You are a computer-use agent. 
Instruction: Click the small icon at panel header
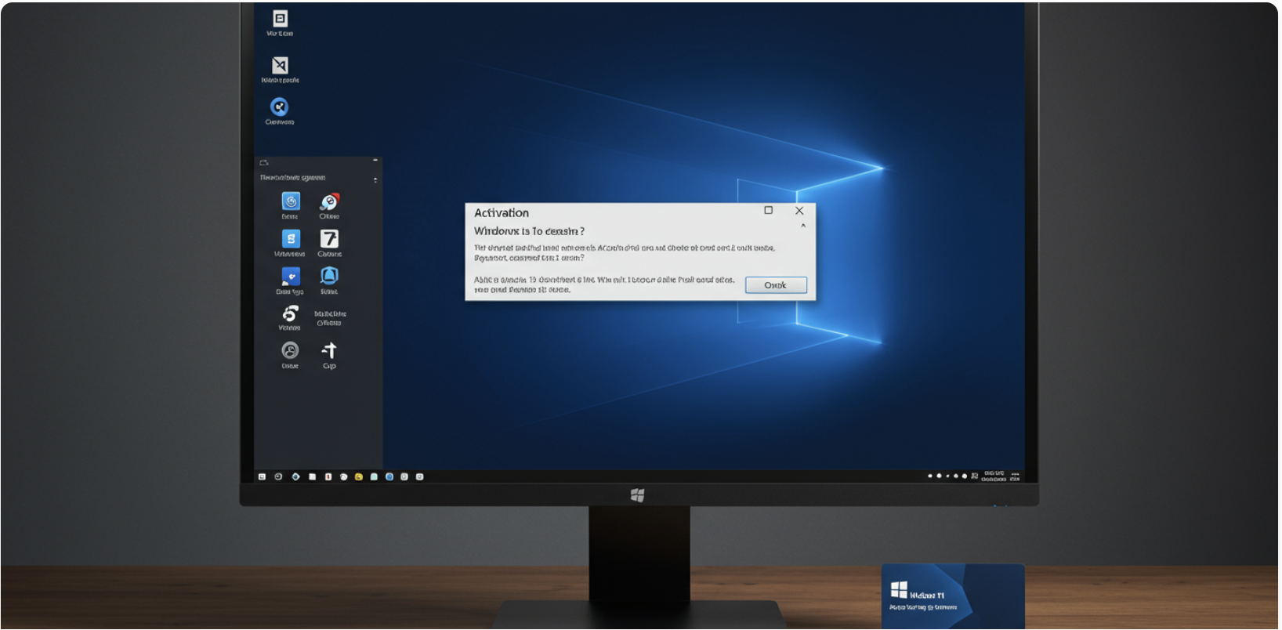(x=264, y=163)
